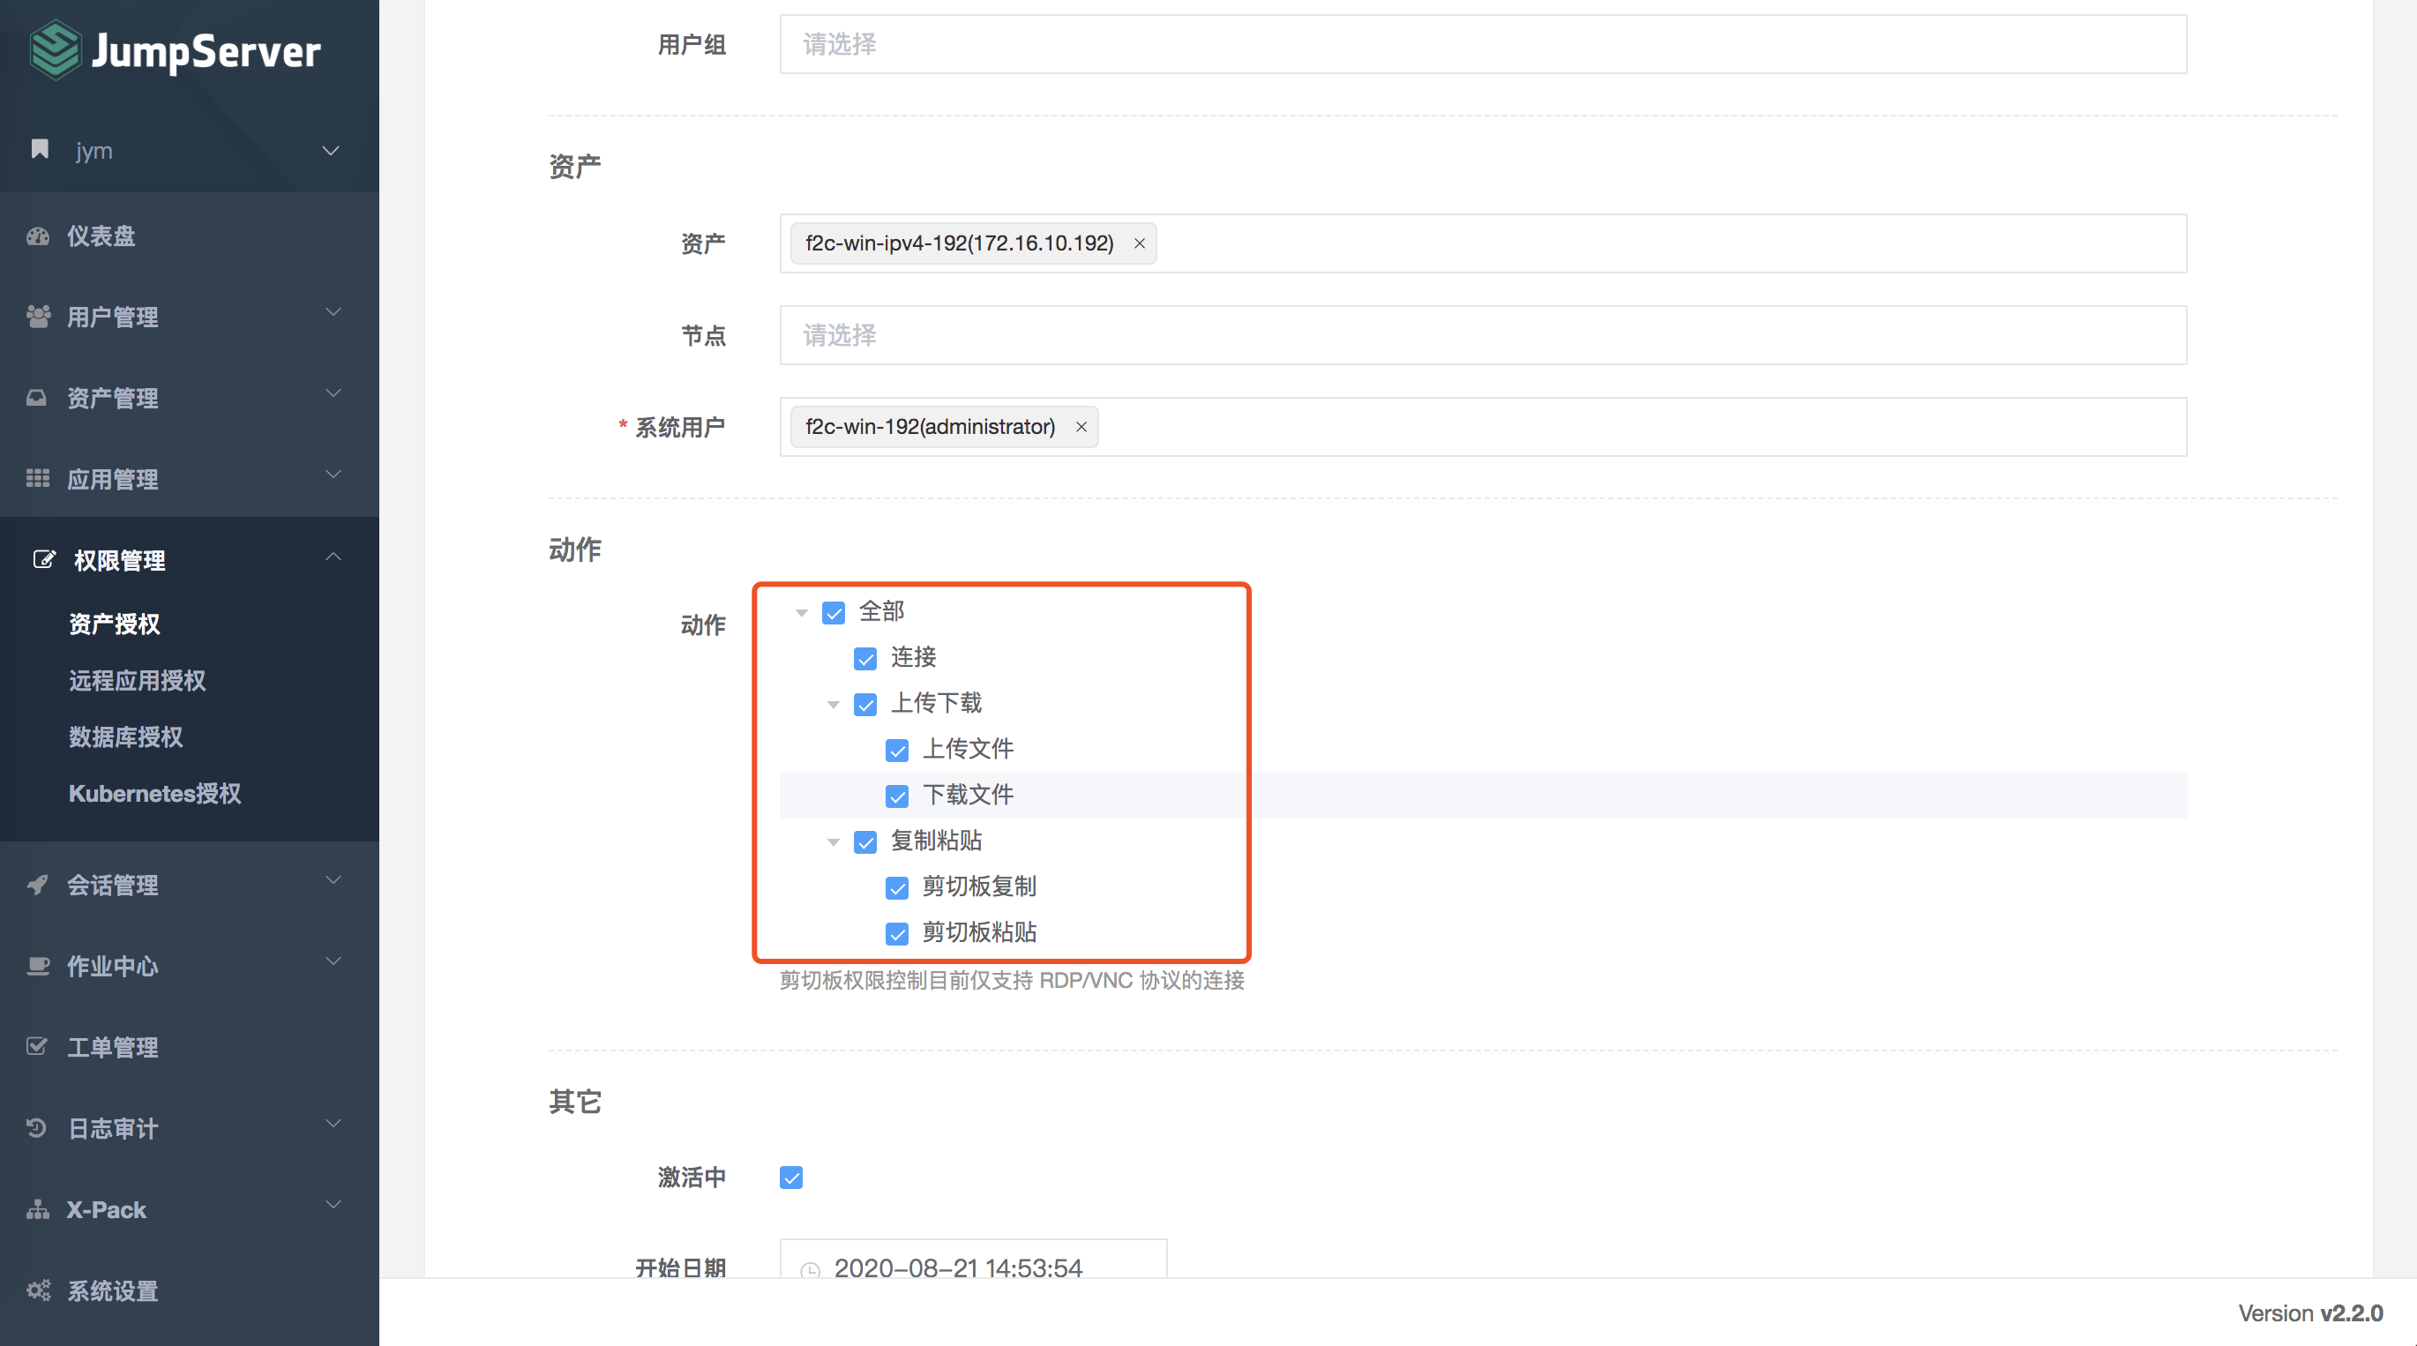The width and height of the screenshot is (2417, 1346).
Task: Click the JumpServer title text
Action: 206,53
